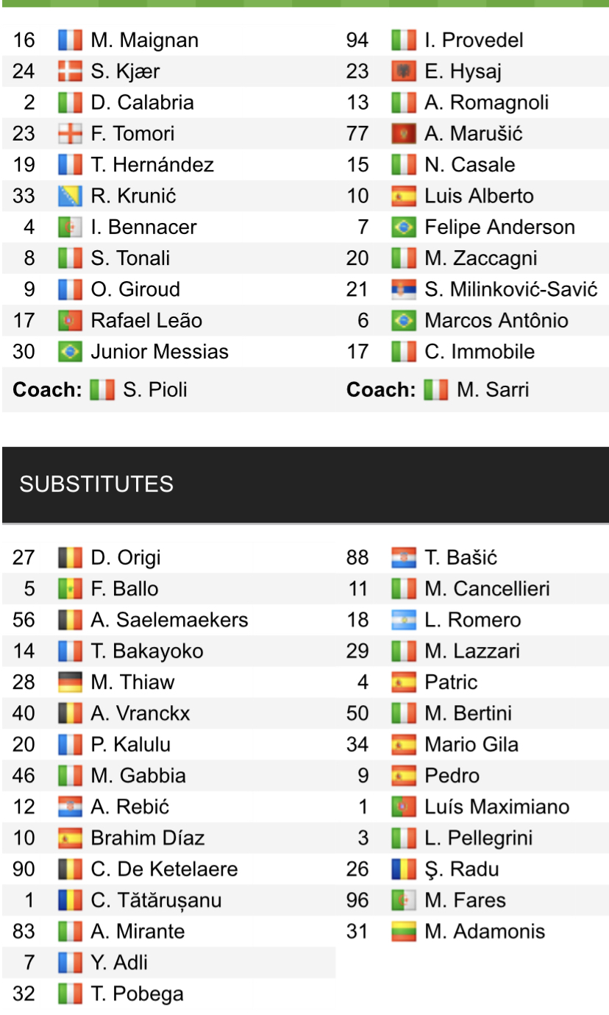
Task: Click the Montenegro flag next to A. Marušić
Action: click(x=404, y=134)
